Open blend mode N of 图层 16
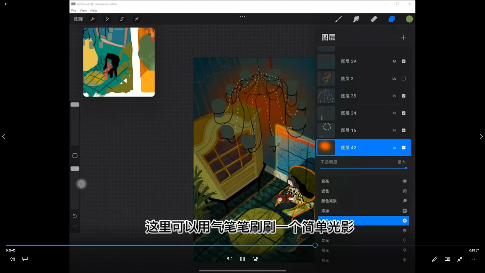485x273 pixels. point(394,130)
